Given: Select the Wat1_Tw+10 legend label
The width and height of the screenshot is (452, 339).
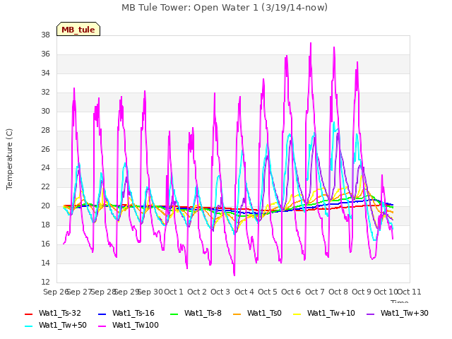Looking at the screenshot, I should click(331, 313).
